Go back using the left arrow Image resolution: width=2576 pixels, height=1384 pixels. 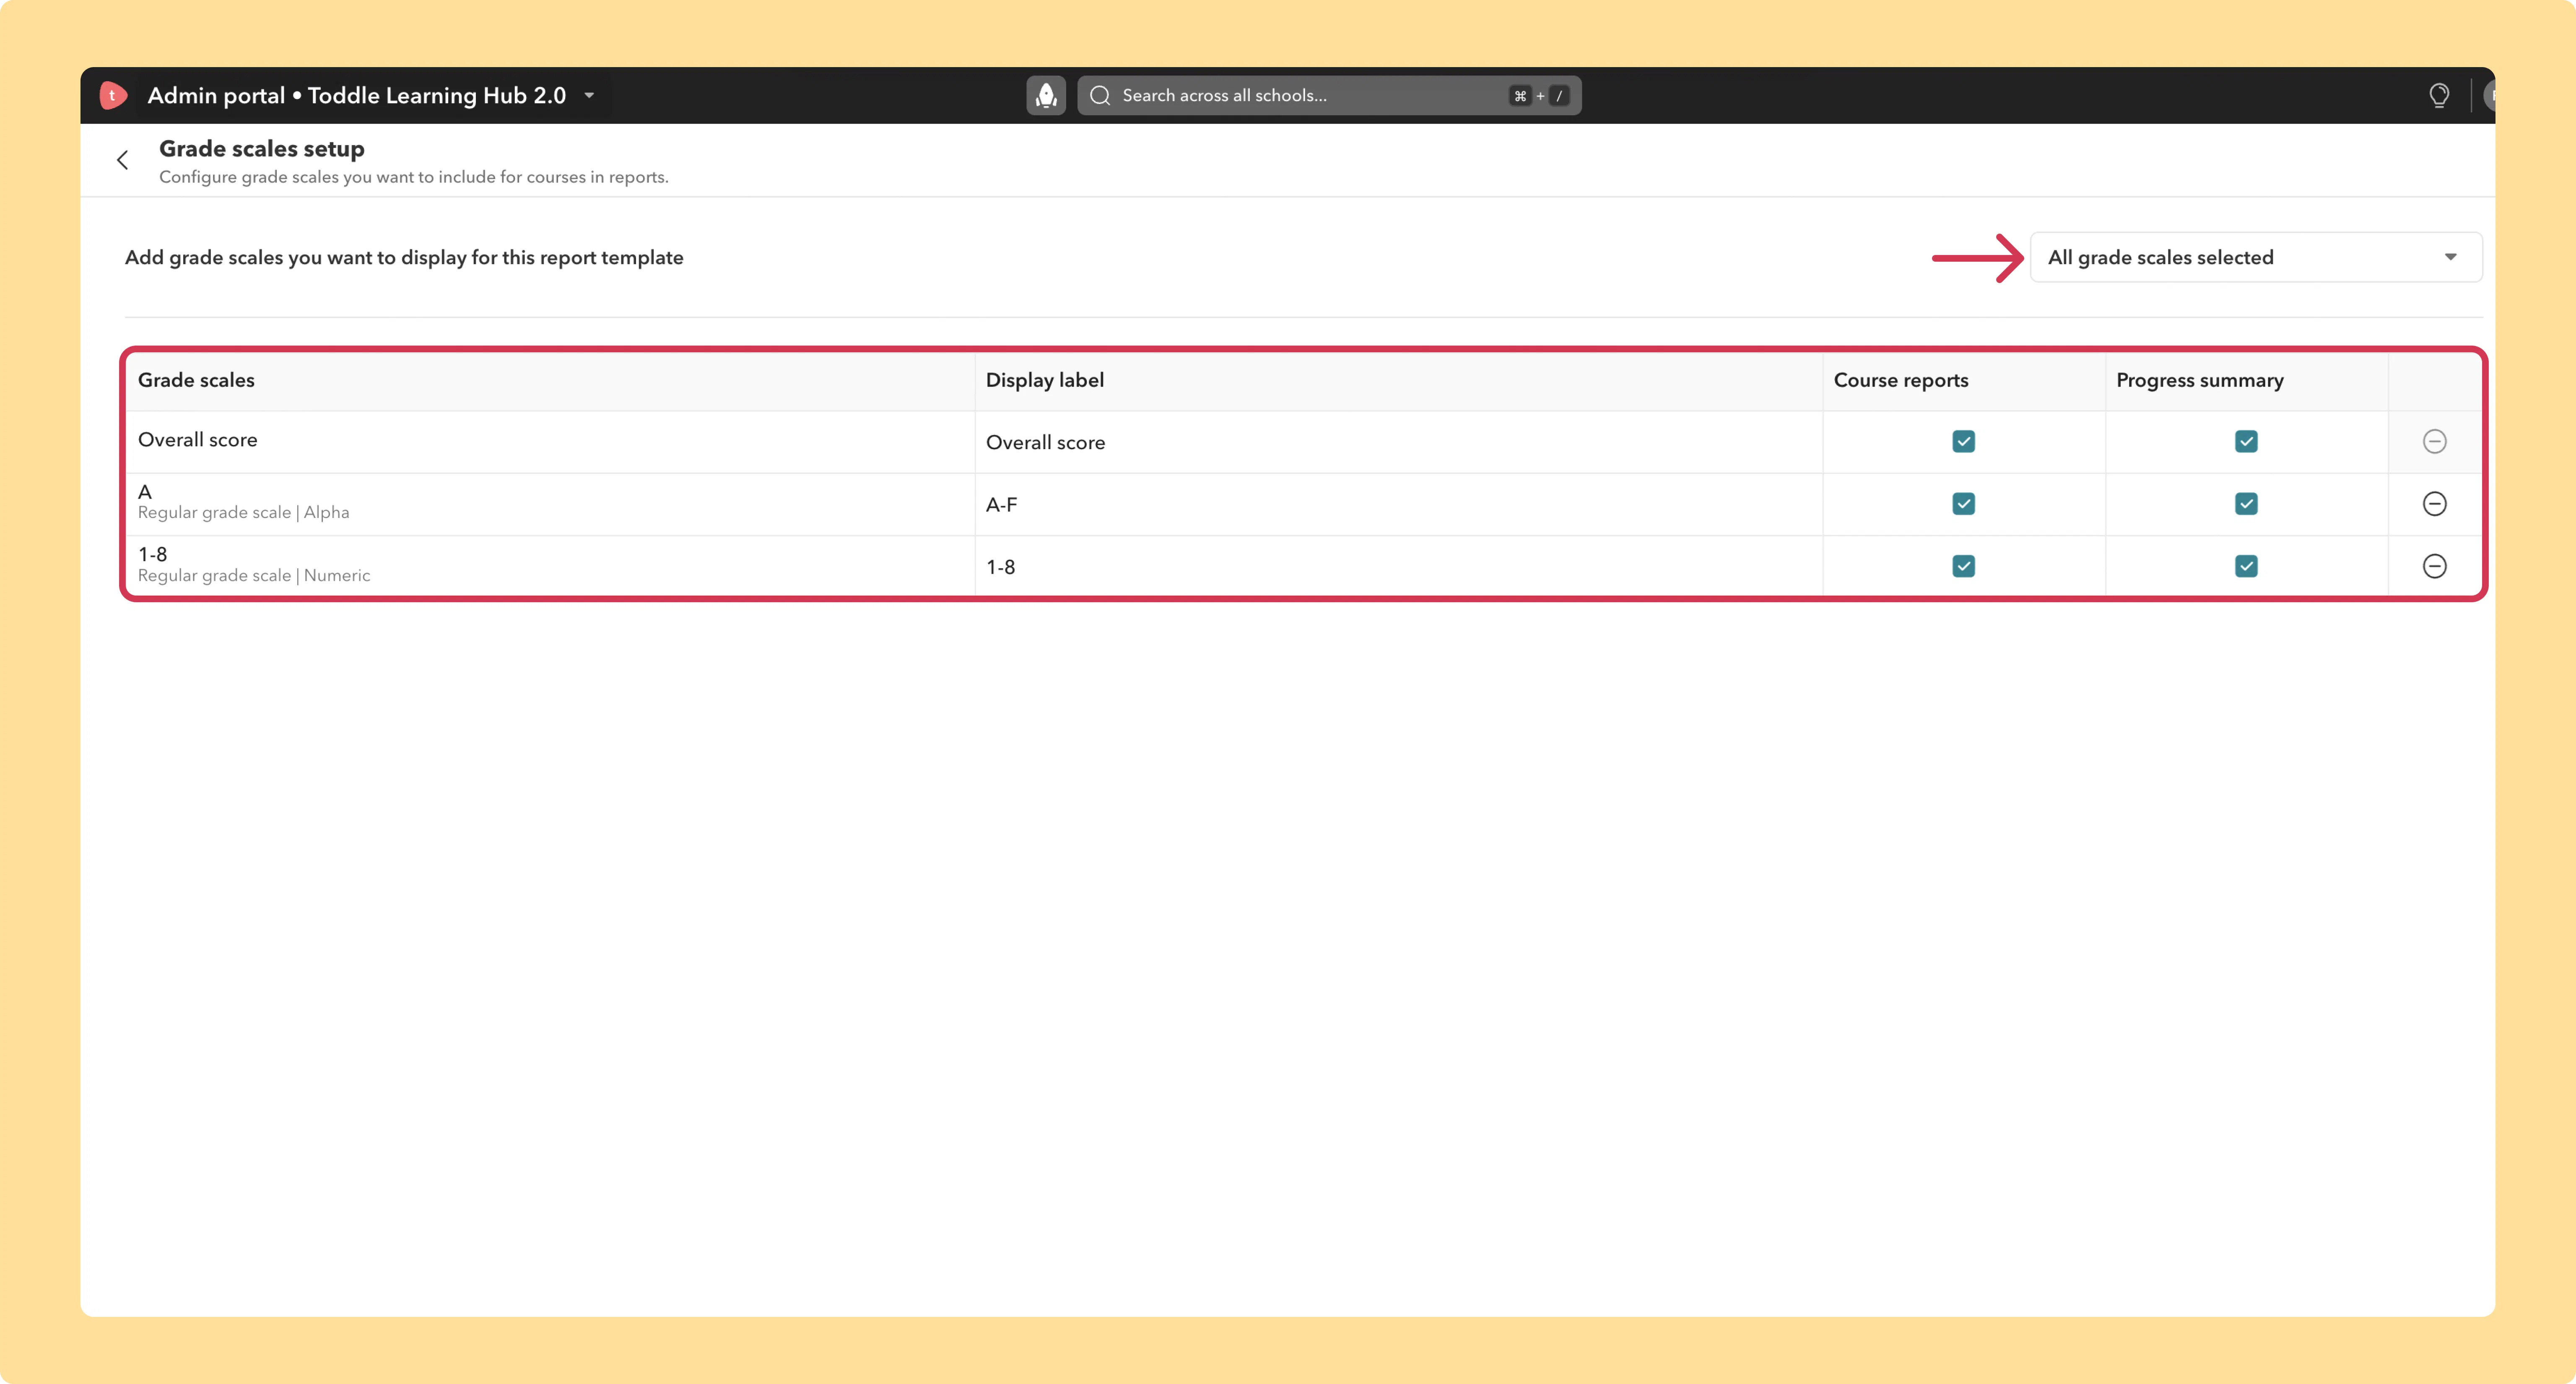pyautogui.click(x=123, y=160)
